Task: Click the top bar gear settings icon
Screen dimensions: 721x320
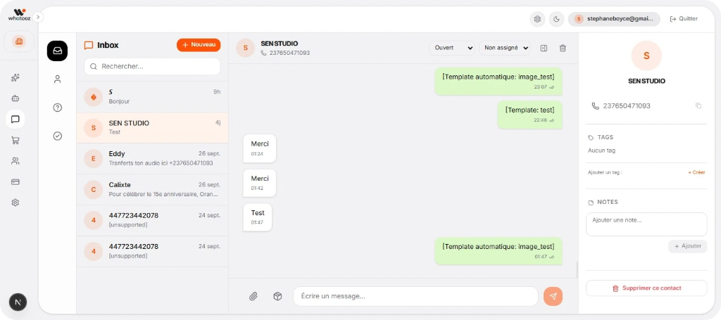Action: tap(537, 19)
